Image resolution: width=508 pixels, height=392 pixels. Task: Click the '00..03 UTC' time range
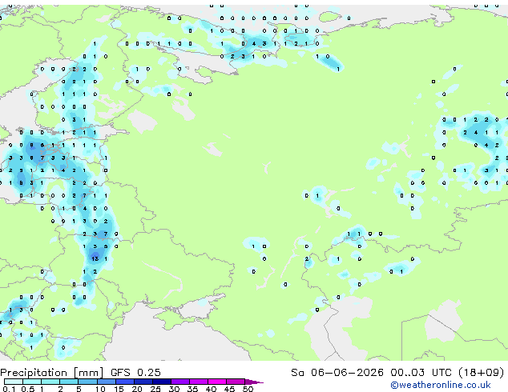(x=421, y=373)
